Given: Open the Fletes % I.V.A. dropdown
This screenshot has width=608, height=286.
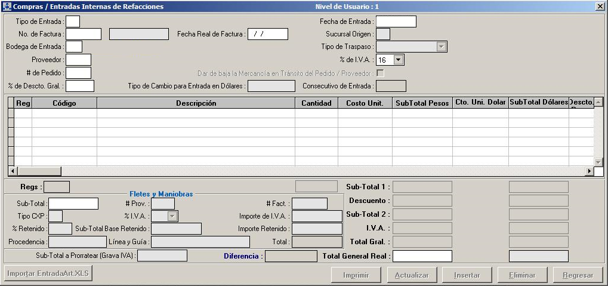Looking at the screenshot, I should pos(172,216).
